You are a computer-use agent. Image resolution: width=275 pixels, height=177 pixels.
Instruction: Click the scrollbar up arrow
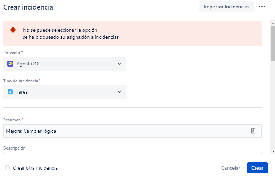coord(273,23)
